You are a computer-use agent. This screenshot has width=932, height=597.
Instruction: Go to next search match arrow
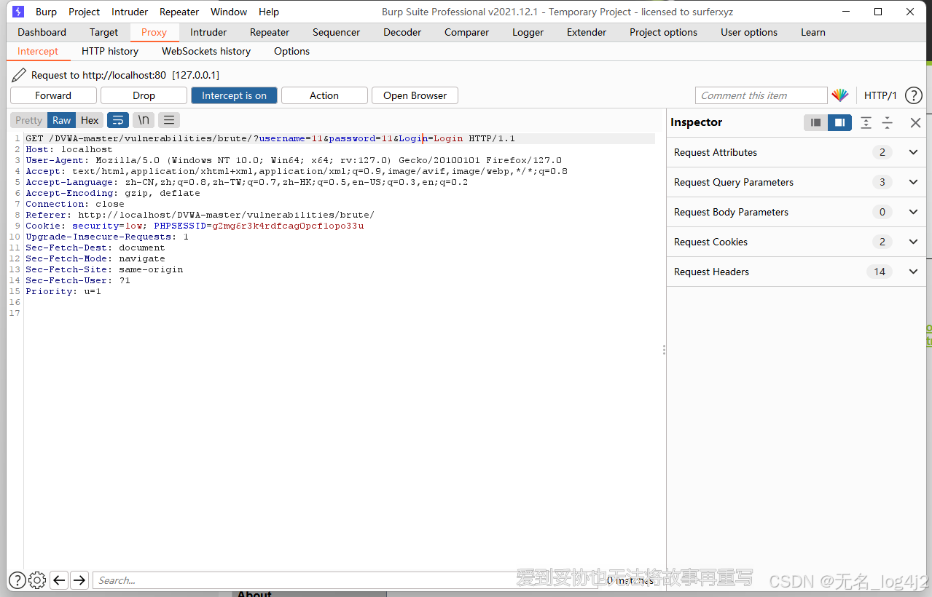(79, 580)
